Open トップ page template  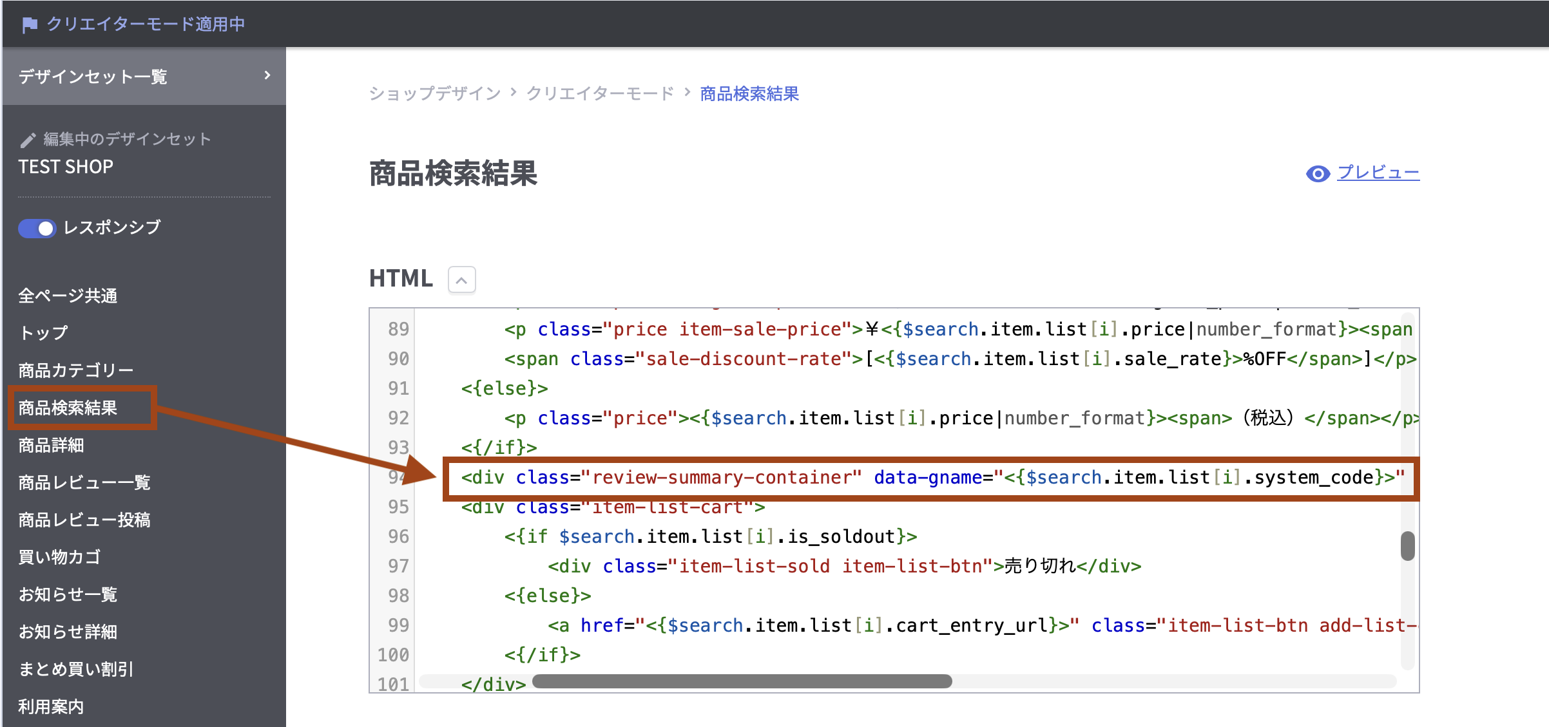coord(43,333)
